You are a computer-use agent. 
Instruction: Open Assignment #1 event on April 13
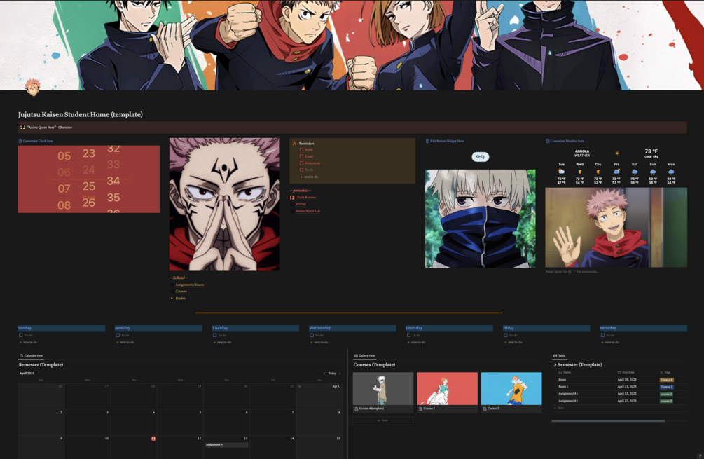[226, 444]
